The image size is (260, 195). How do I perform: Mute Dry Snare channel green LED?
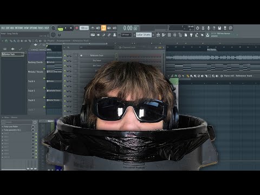coord(65,61)
